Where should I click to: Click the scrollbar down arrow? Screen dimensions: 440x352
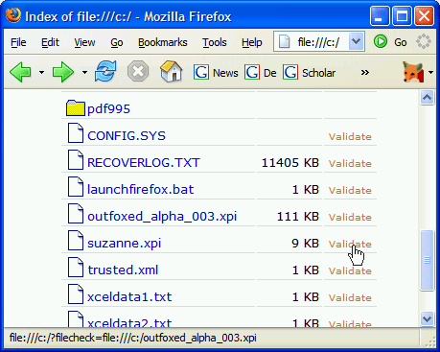427,318
